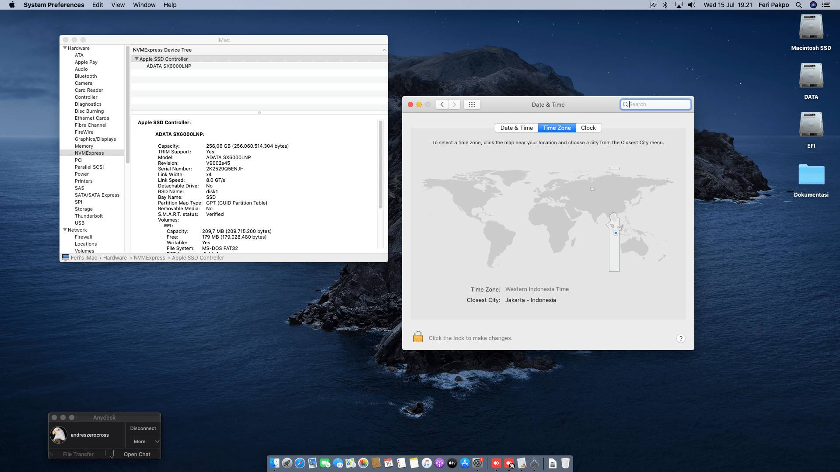Select the DATA drive on desktop

click(811, 81)
